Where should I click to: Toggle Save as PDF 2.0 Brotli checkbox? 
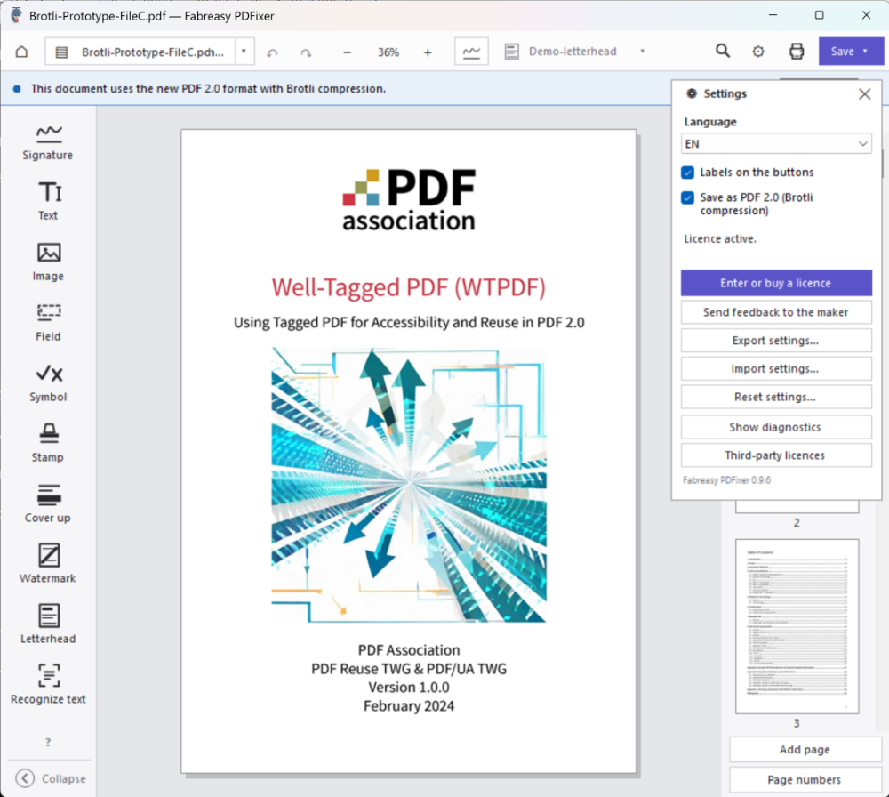[687, 197]
